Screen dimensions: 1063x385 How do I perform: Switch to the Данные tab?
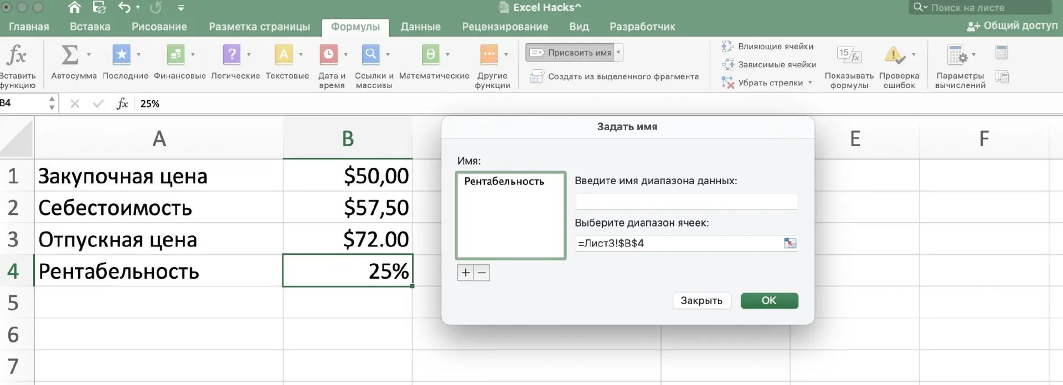click(421, 27)
